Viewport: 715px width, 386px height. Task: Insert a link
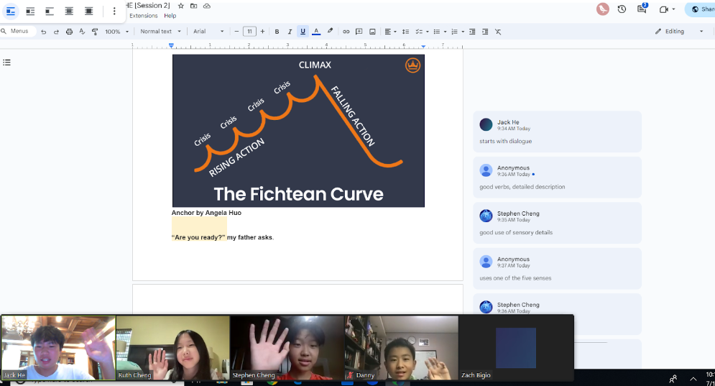(346, 32)
